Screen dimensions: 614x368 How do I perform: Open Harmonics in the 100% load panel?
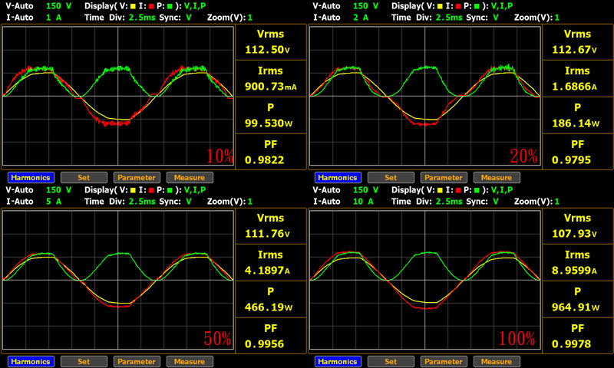click(338, 361)
